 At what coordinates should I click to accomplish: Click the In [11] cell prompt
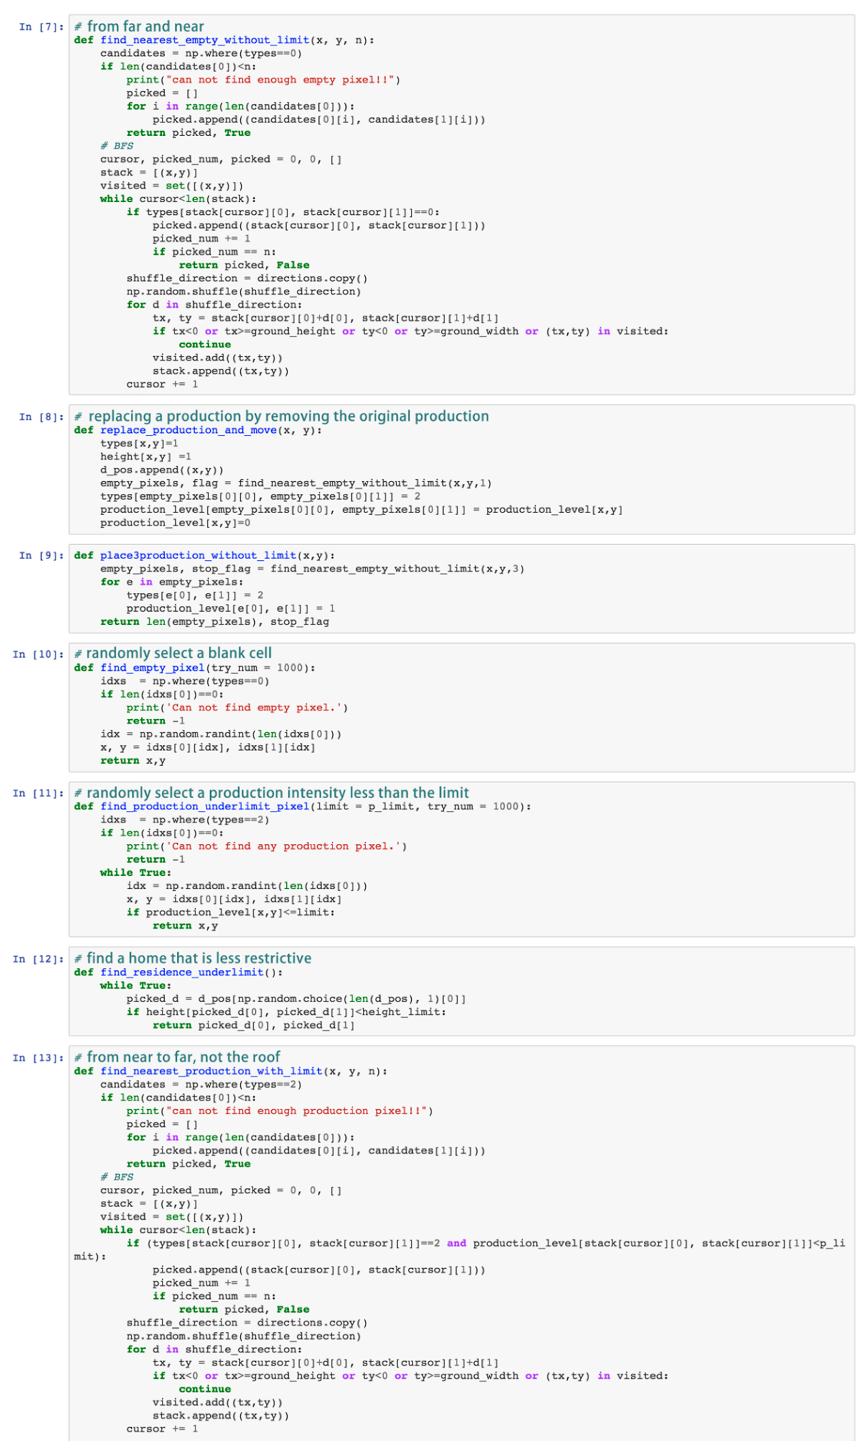pos(38,793)
